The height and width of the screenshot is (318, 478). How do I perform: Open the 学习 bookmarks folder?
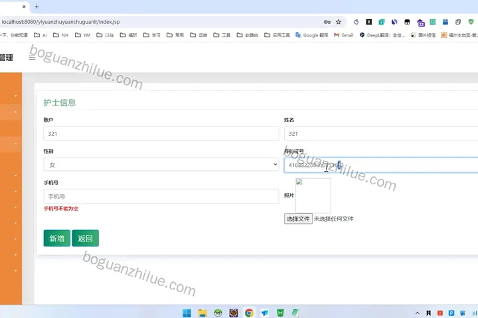152,35
